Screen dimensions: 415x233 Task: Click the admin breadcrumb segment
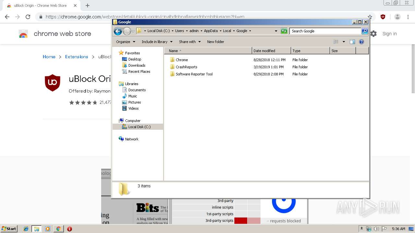194,31
